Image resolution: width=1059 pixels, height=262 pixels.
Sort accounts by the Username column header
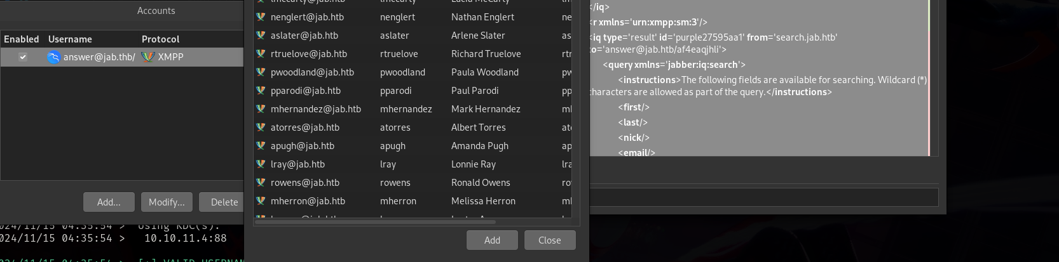[70, 39]
